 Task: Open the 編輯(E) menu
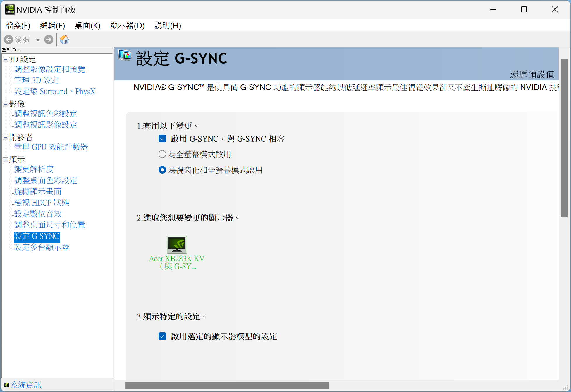(52, 25)
